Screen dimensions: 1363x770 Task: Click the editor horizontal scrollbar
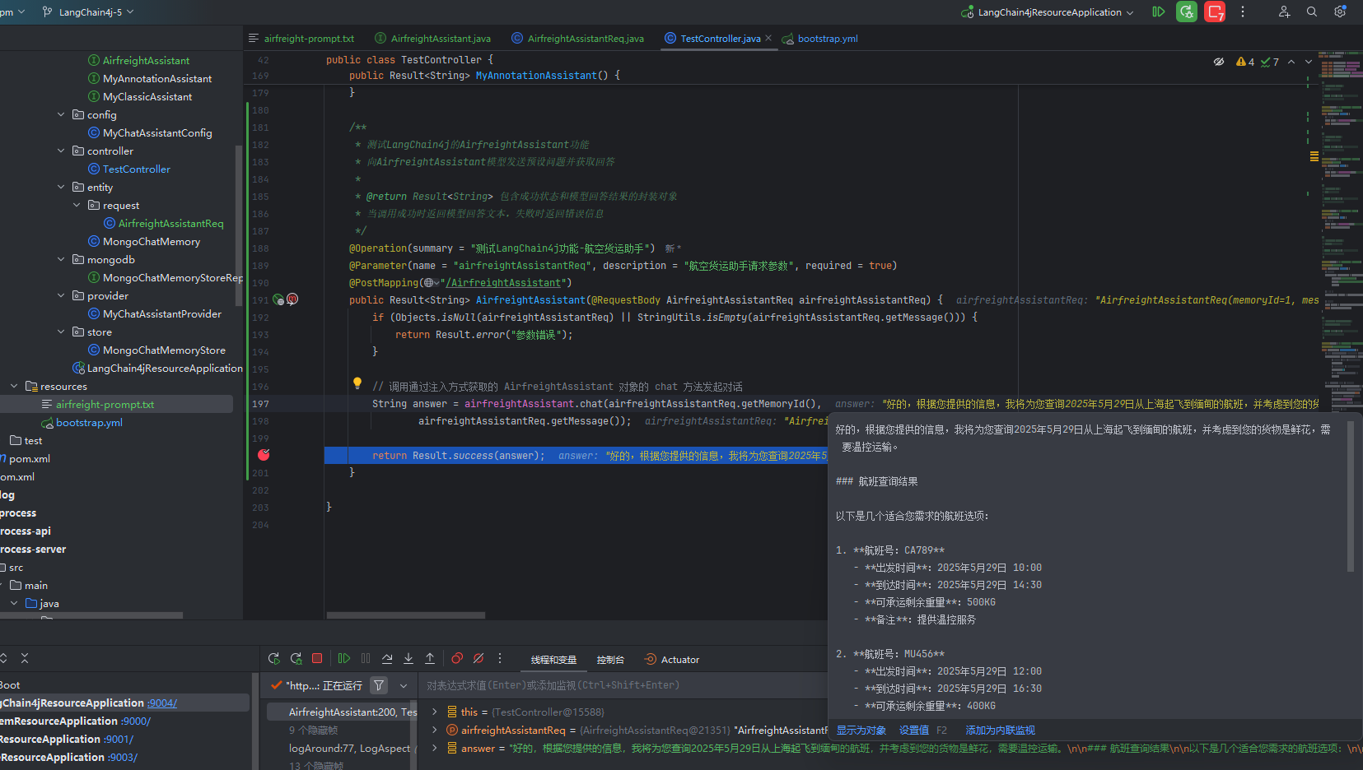click(406, 615)
